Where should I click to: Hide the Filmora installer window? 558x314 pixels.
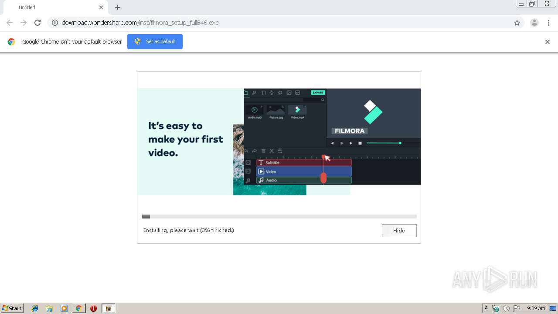click(399, 231)
